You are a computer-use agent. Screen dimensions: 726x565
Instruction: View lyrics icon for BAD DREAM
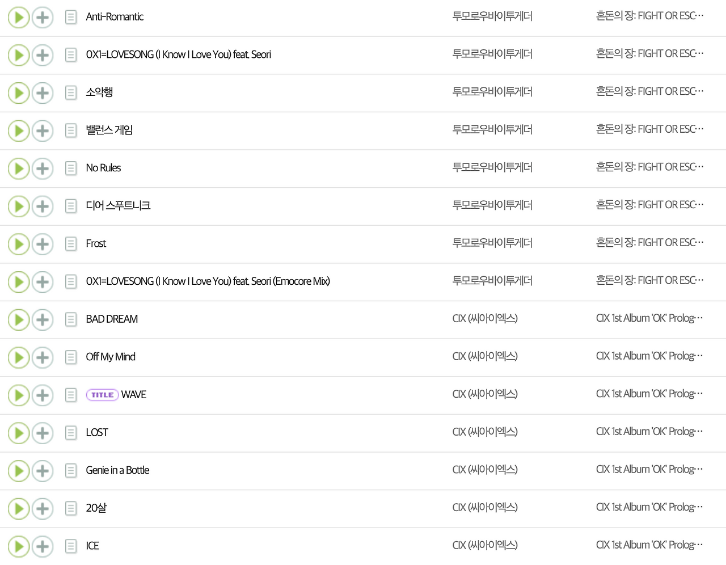71,319
